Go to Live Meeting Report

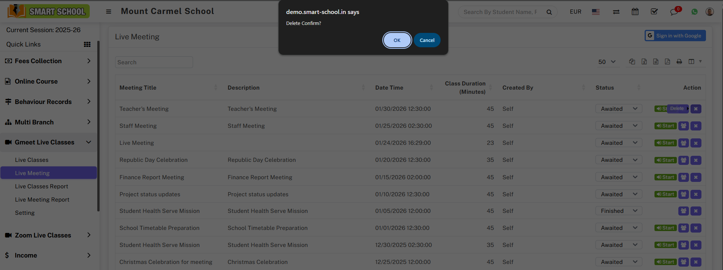pyautogui.click(x=42, y=200)
